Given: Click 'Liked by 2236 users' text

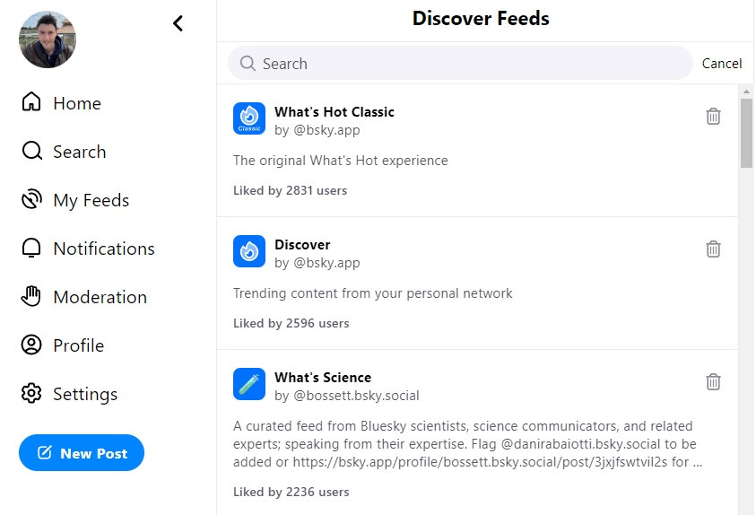Looking at the screenshot, I should click(291, 492).
